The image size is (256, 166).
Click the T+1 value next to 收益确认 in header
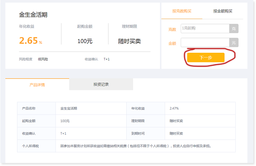tap(107, 59)
